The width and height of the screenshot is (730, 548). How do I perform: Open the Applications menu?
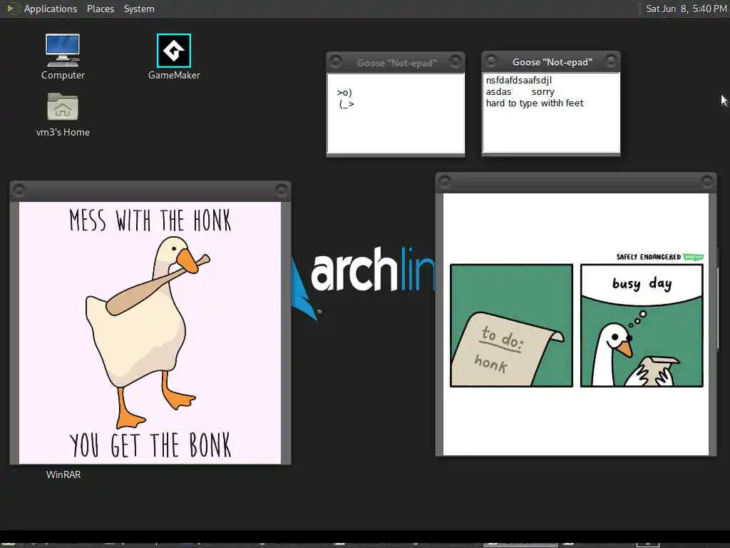click(51, 9)
